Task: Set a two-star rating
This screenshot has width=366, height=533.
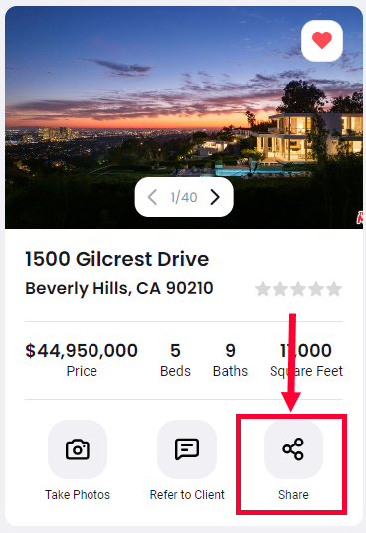Action: [280, 289]
